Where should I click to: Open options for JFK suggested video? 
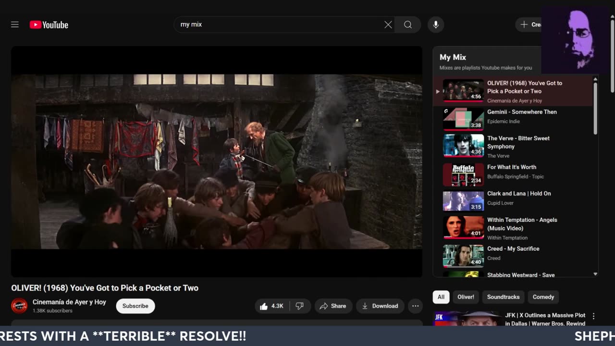(593, 316)
